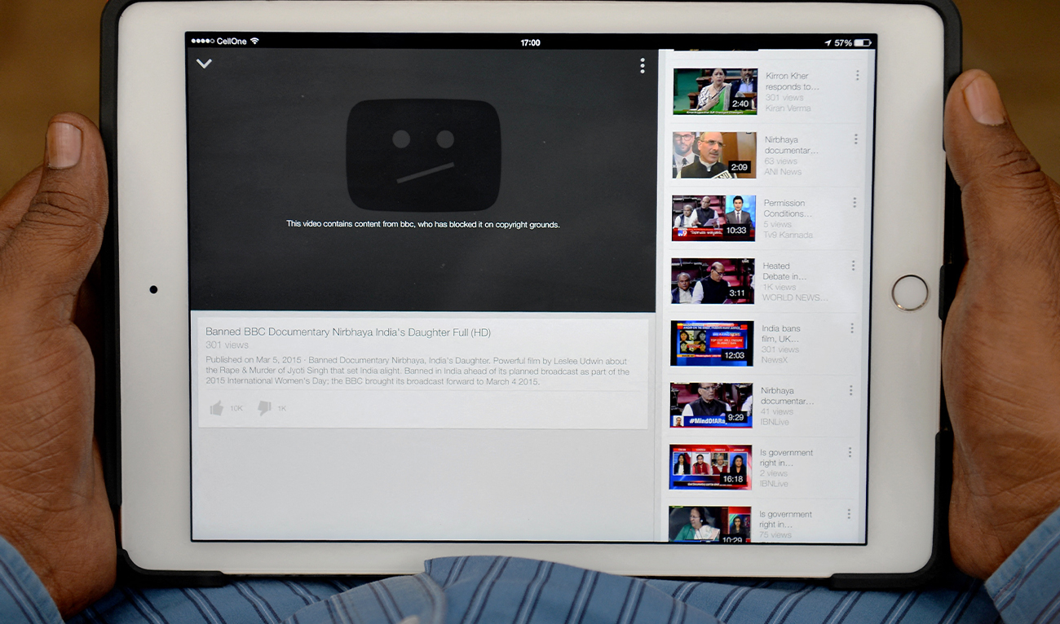Tap the 57% battery percentage
The image size is (1060, 624).
pyautogui.click(x=843, y=42)
